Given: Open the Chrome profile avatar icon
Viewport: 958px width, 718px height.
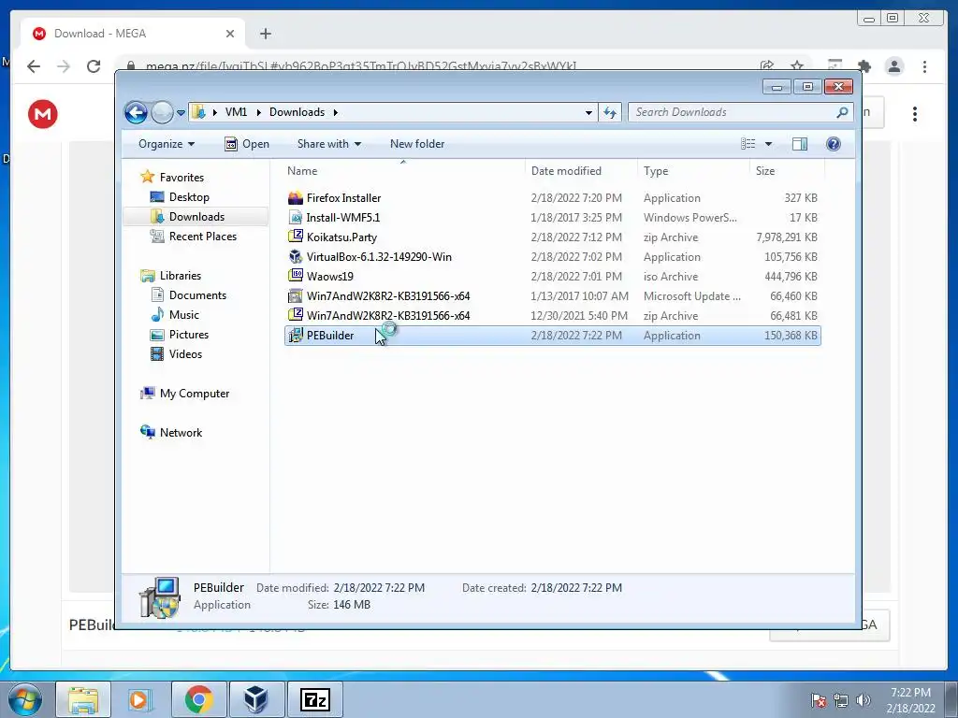Looking at the screenshot, I should (894, 66).
